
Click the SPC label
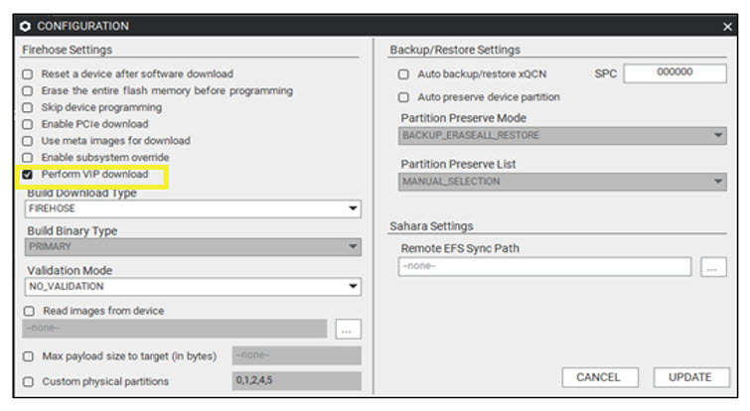coord(605,74)
